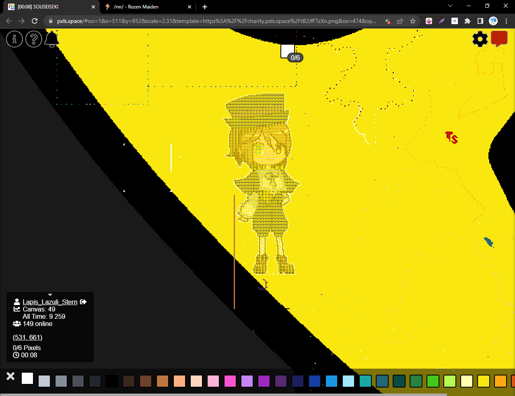Select the hot pink magenta swatch
This screenshot has width=515, height=396.
[x=230, y=381]
